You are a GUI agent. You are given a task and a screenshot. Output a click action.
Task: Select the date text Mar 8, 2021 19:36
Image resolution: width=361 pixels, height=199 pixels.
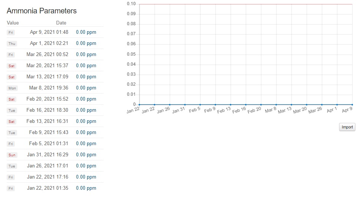pyautogui.click(x=49, y=88)
